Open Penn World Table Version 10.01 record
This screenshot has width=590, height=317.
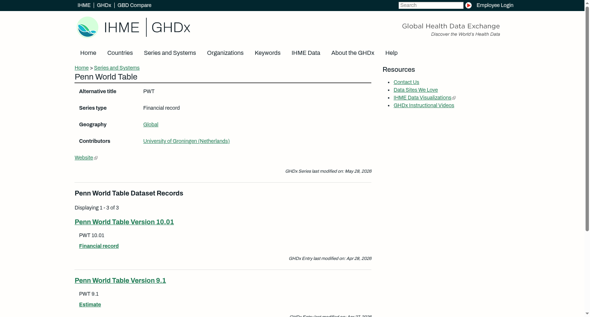coord(124,222)
